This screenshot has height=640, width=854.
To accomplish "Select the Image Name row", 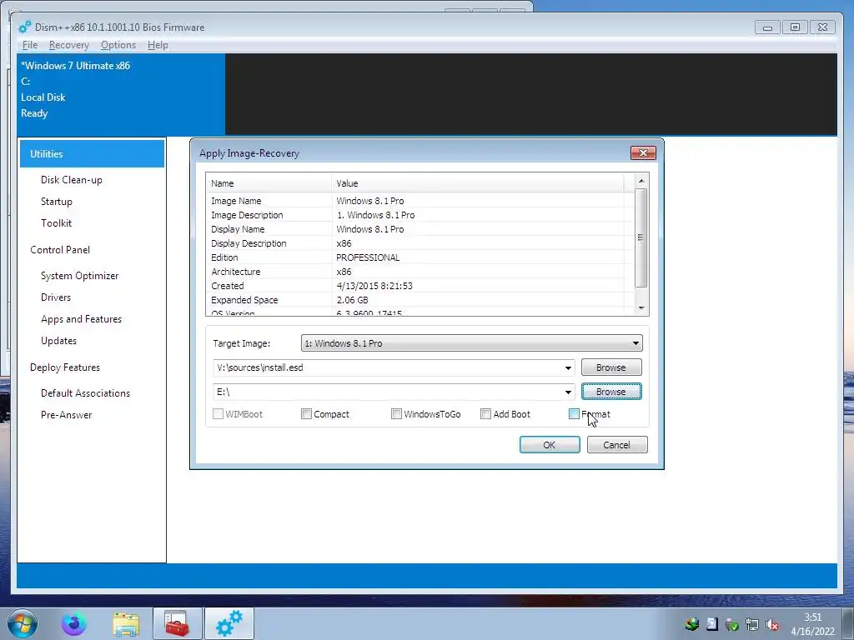I will click(420, 201).
